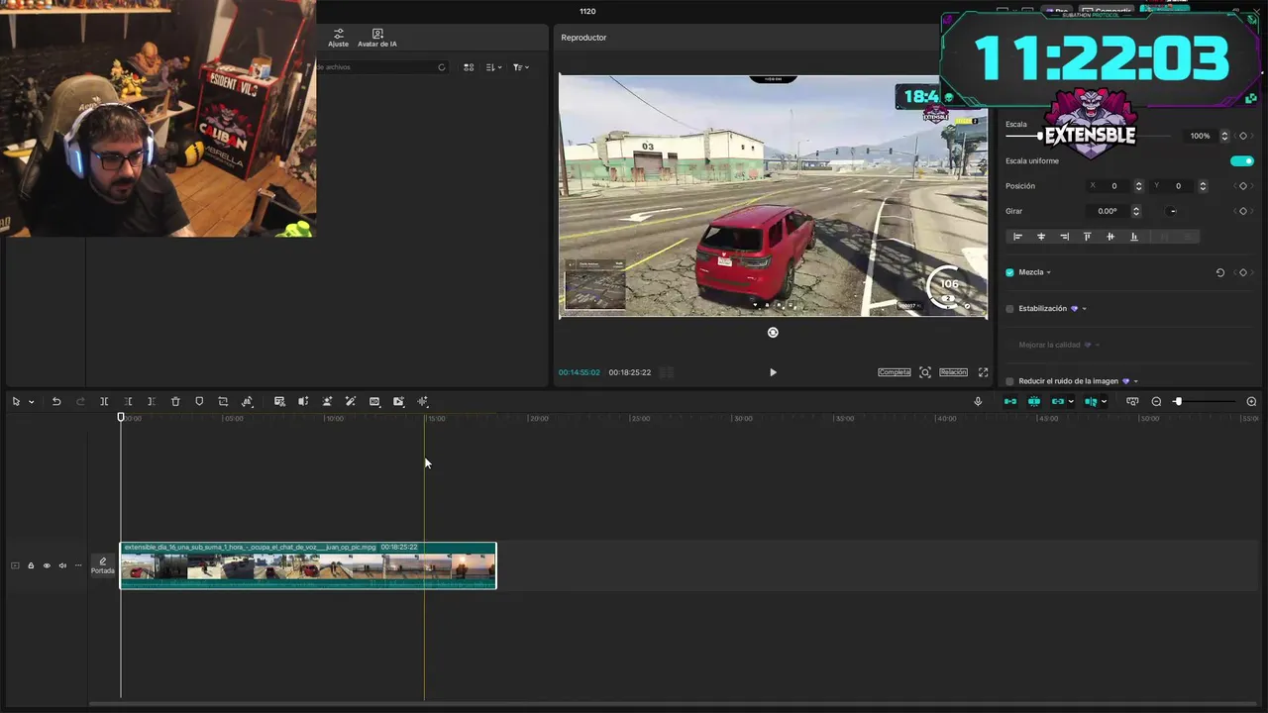Screen dimensions: 1268x713
Task: Align the clip to the left
Action: (x=1017, y=237)
